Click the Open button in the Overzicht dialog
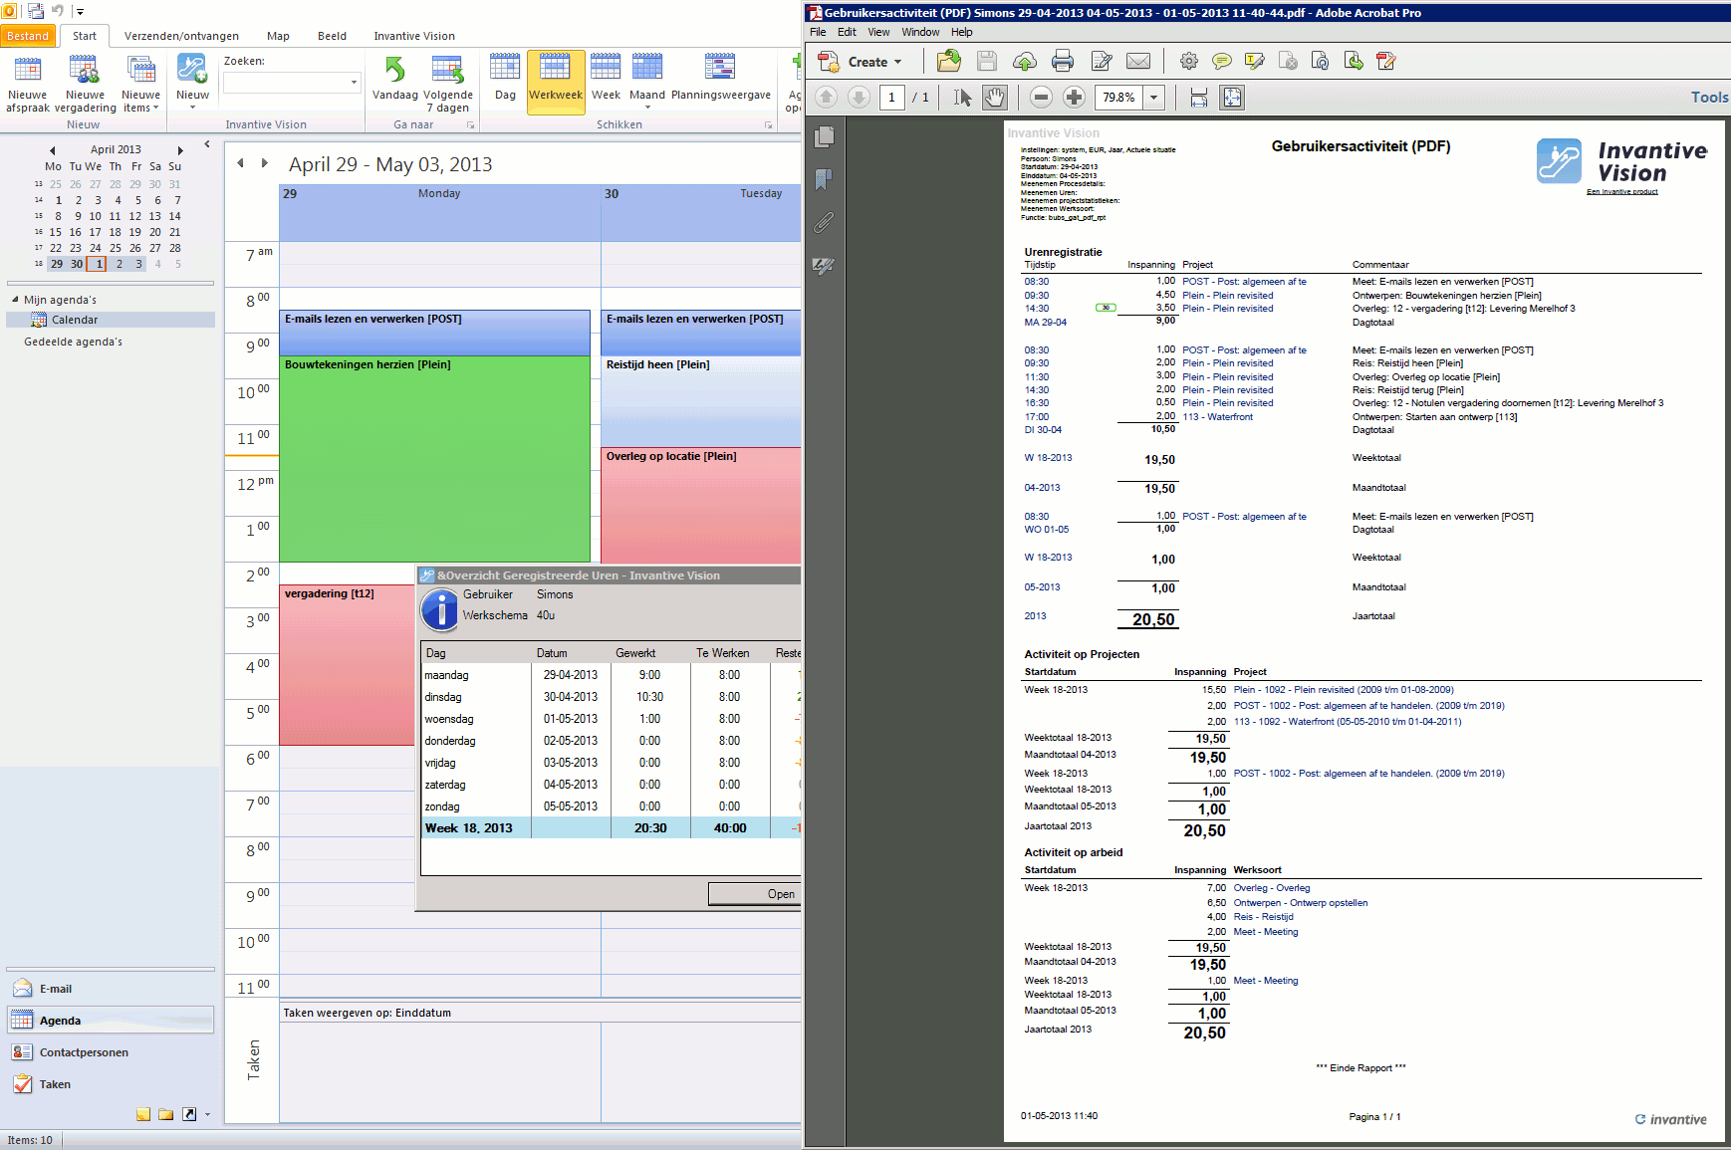The height and width of the screenshot is (1150, 1731). click(755, 894)
